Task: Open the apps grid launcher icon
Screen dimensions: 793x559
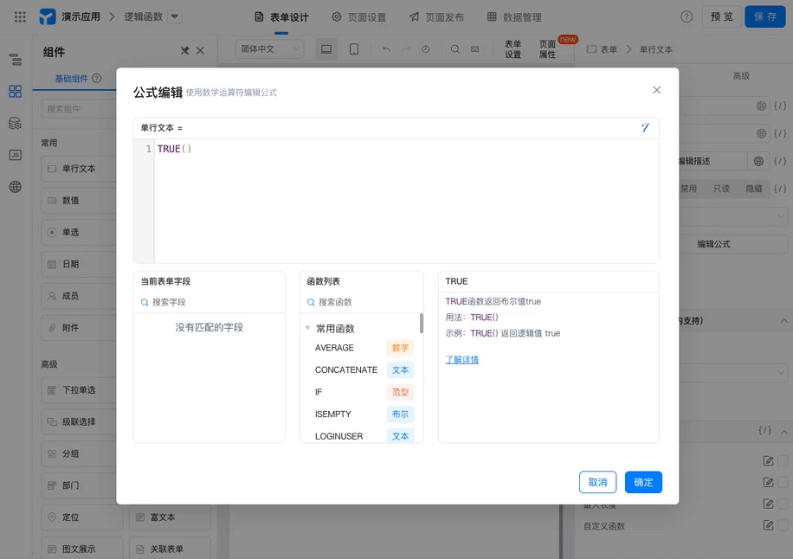Action: pyautogui.click(x=20, y=17)
